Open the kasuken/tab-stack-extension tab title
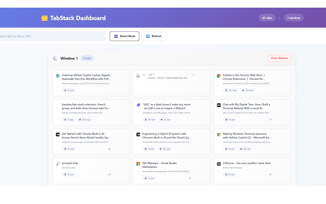326x204 pixels. [x=86, y=106]
